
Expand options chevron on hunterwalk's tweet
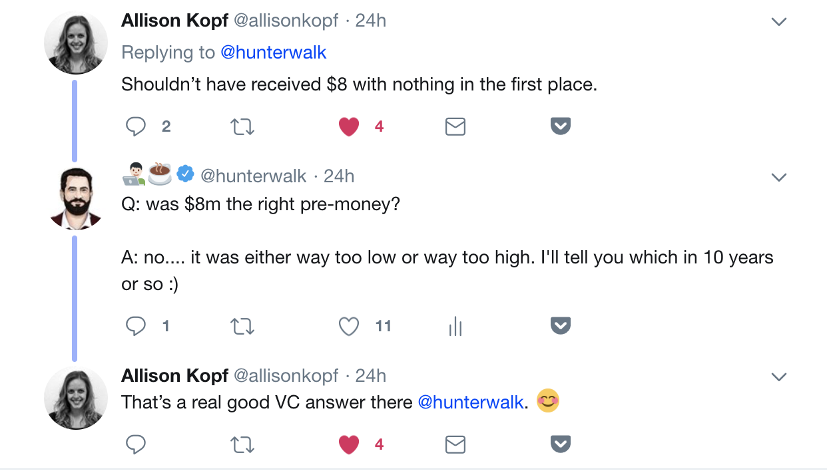pos(778,177)
